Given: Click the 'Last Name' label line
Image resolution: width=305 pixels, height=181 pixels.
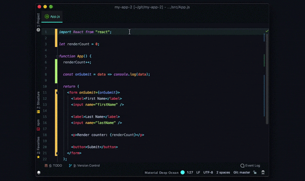Looking at the screenshot, I should click(x=95, y=116).
